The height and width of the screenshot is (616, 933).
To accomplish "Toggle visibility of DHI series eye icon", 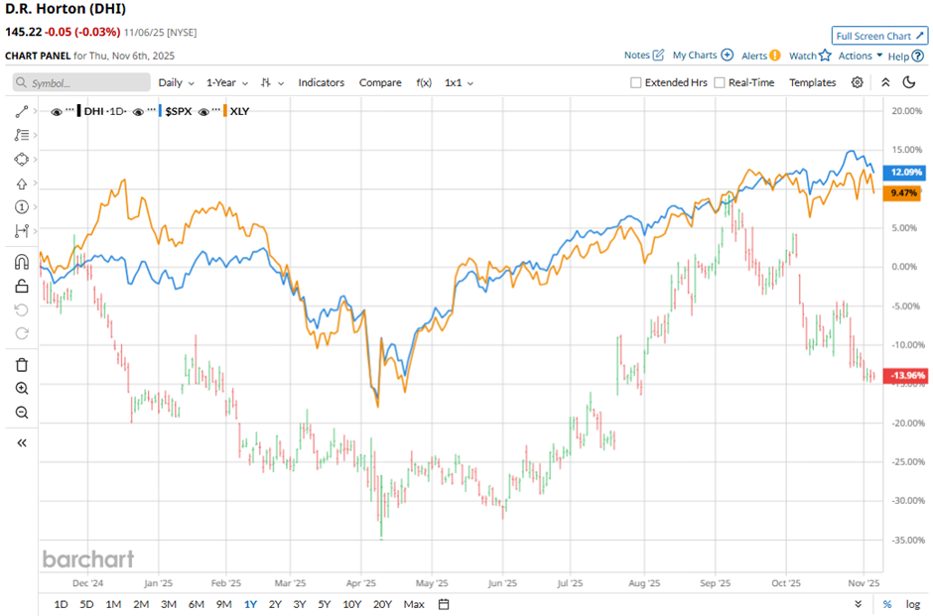I will coord(57,112).
